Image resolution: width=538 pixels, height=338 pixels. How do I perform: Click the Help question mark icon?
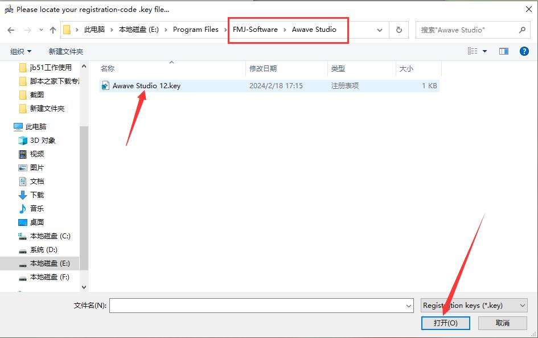(x=524, y=51)
